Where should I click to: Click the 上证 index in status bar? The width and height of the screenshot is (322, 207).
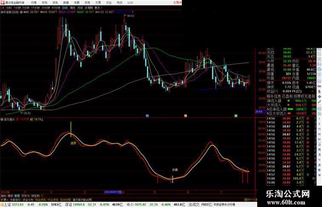[x=7, y=205]
